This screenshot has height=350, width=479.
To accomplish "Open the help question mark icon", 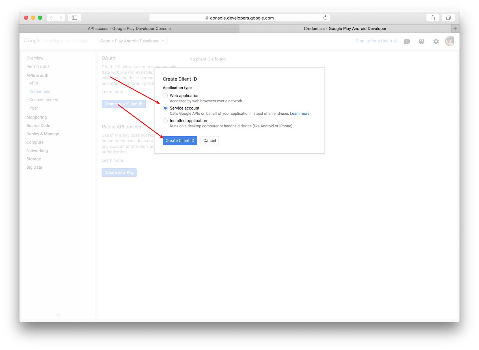I will 421,42.
